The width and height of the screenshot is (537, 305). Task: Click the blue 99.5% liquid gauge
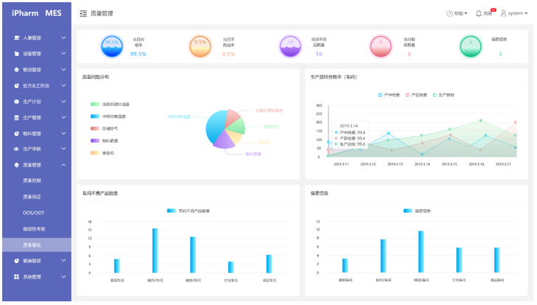[x=112, y=46]
